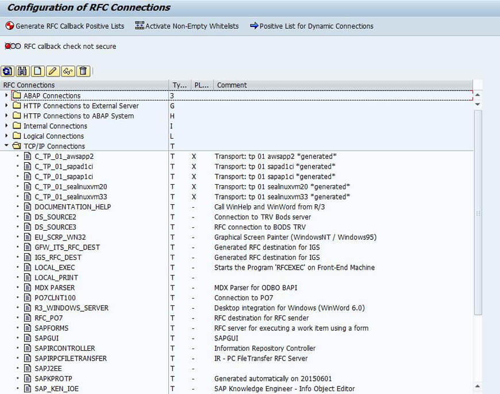
Task: Click the TCP/IP Connections open folder icon
Action: tap(16, 146)
